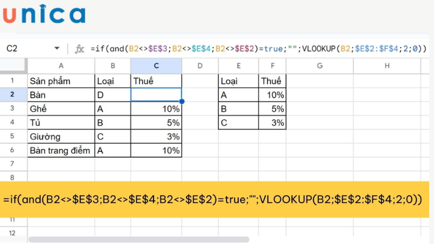The image size is (434, 244).
Task: Click the blue fill handle on C2
Action: pyautogui.click(x=182, y=101)
